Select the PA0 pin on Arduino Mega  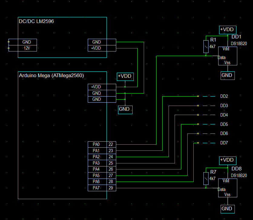tap(96, 144)
